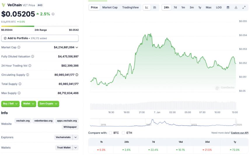Switch to line chart view icon
Screen dimensions: 251x155
[x=147, y=7]
